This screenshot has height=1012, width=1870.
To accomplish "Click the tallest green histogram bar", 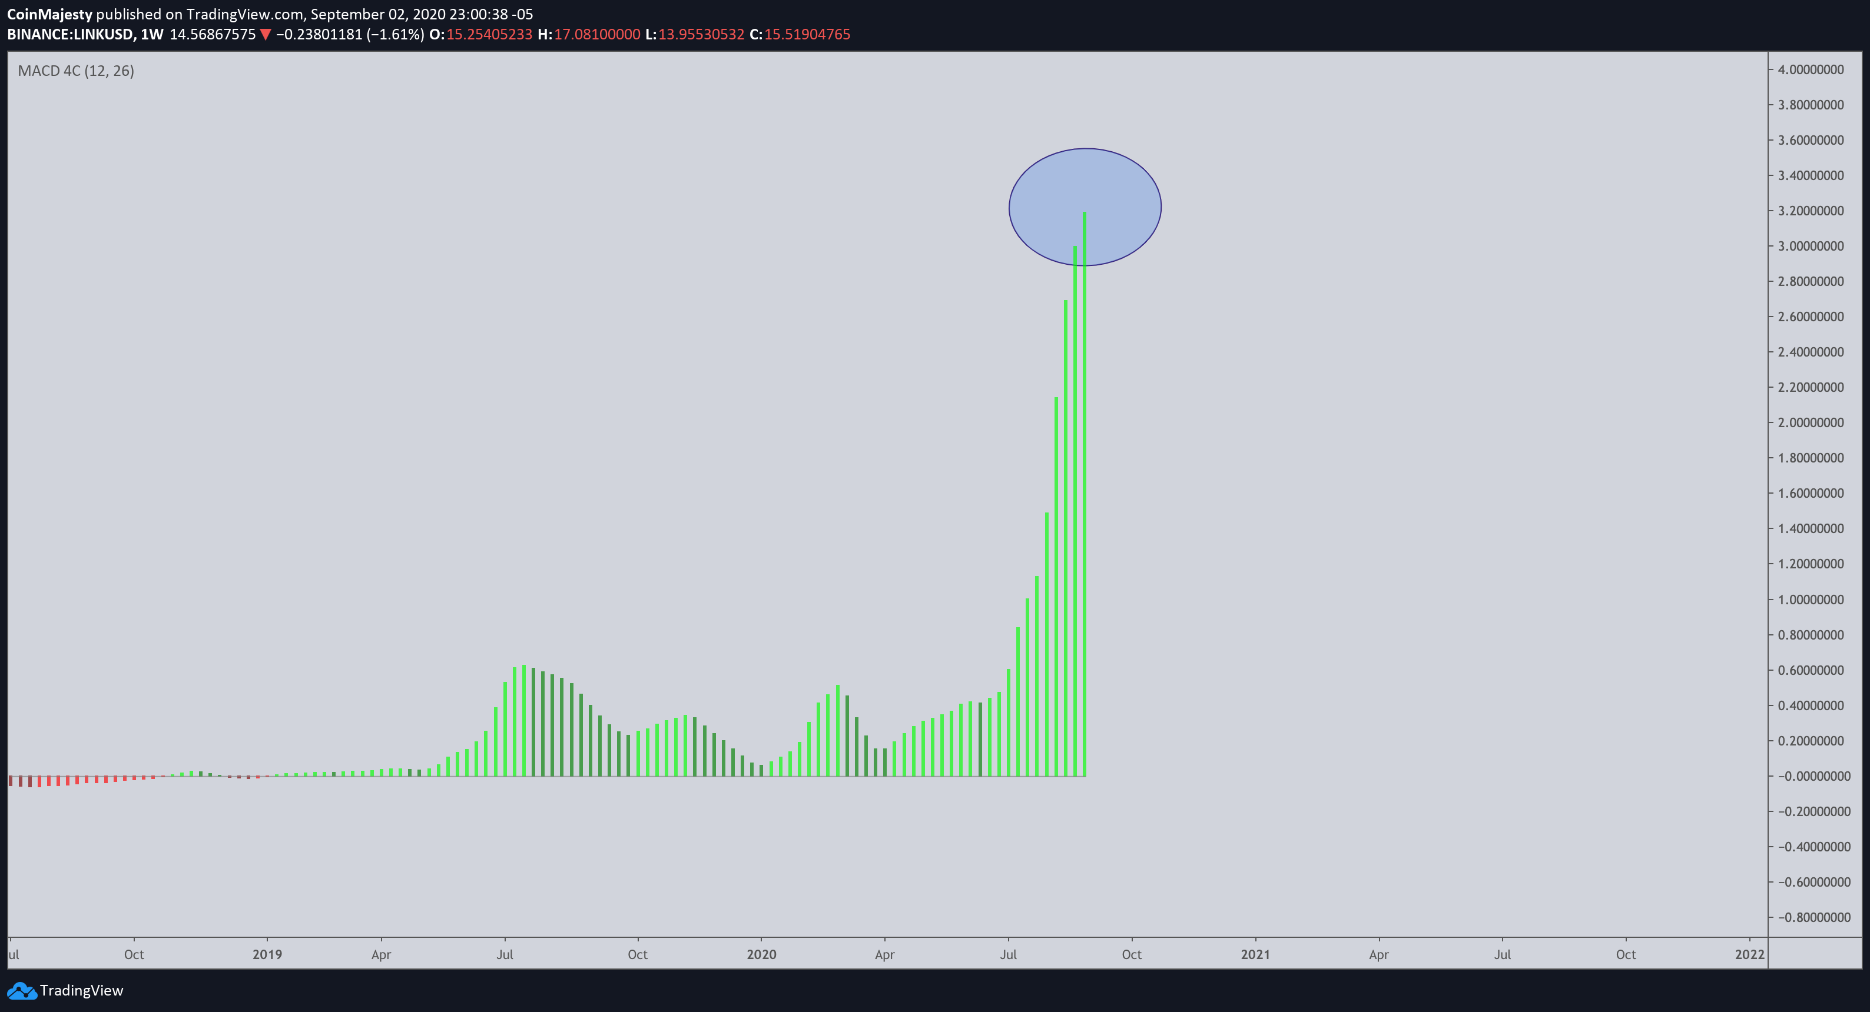I will tap(1085, 494).
